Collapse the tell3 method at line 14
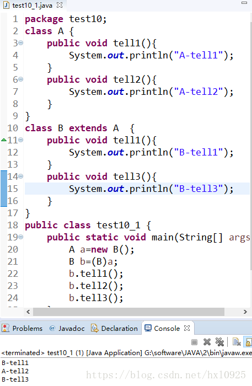Viewport: 252px width, 386px height. pos(21,176)
